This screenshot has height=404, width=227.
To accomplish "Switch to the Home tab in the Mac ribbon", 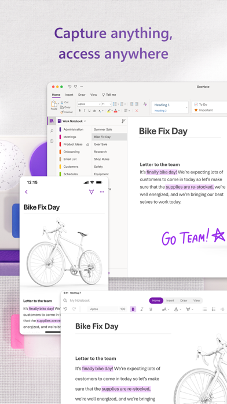I will 56,95.
